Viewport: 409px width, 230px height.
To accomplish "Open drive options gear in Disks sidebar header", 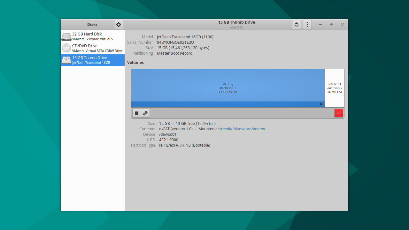I will point(118,24).
